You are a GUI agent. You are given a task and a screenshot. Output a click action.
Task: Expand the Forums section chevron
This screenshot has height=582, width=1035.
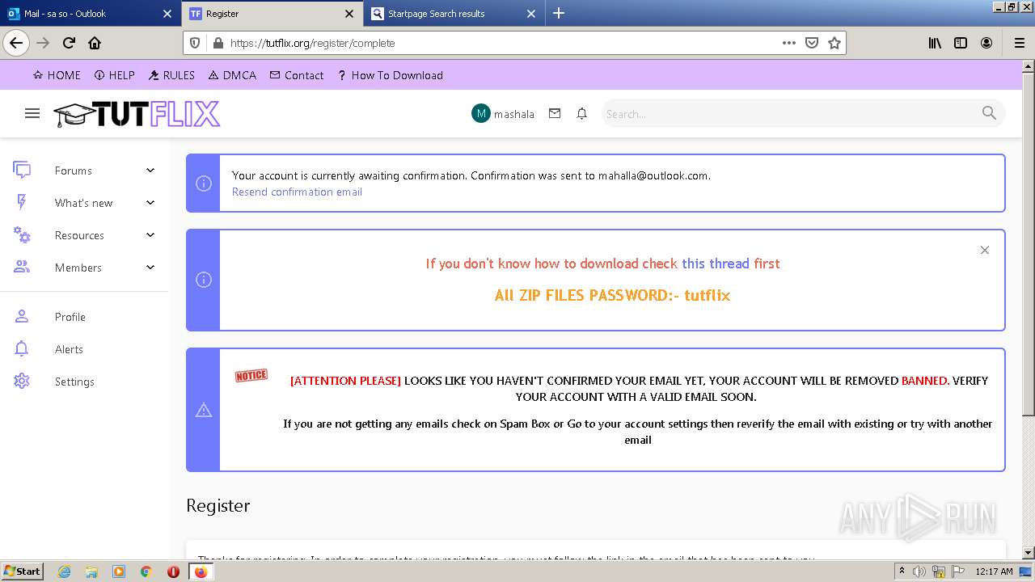[150, 170]
